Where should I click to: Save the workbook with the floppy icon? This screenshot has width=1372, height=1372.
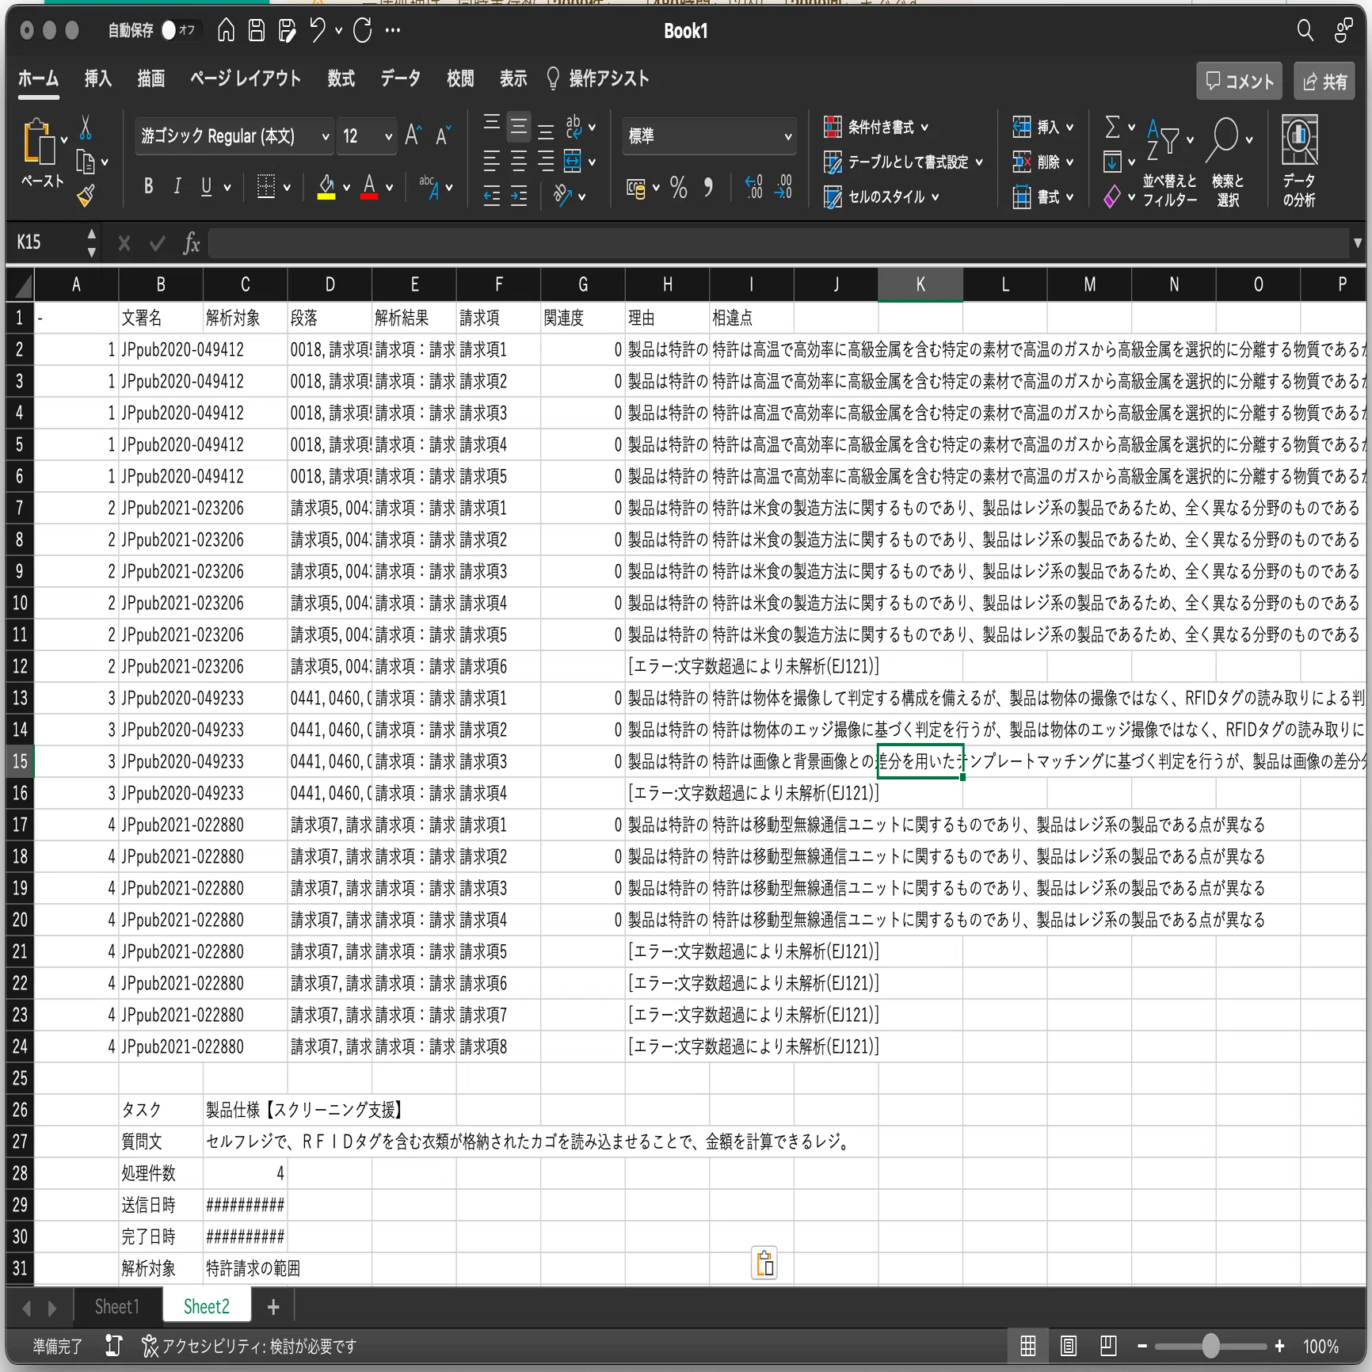click(x=257, y=31)
